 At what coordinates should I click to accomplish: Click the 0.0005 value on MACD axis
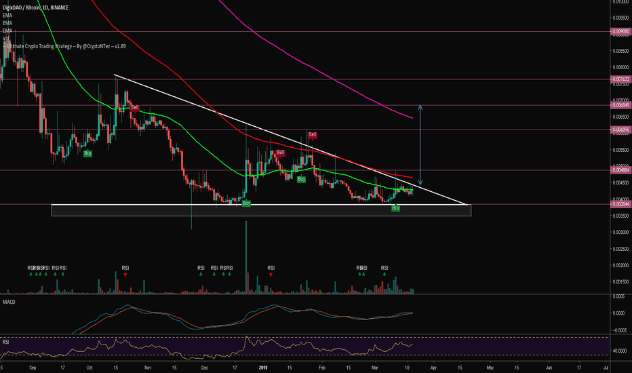point(619,296)
